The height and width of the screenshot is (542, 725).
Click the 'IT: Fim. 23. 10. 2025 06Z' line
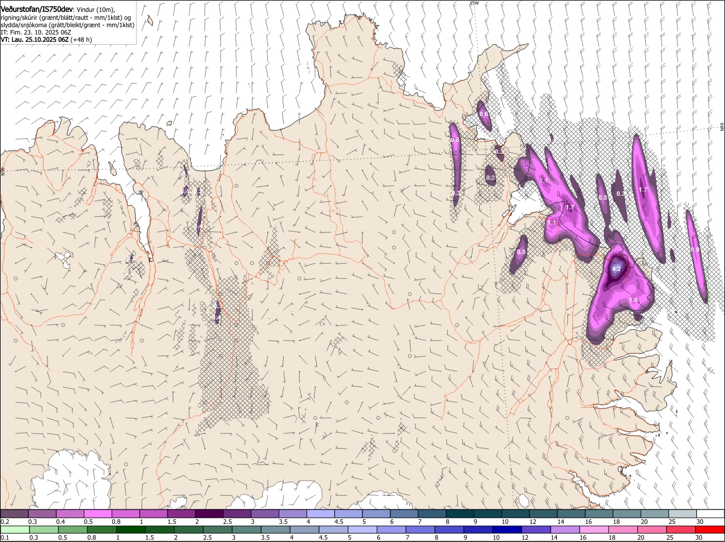[x=36, y=32]
